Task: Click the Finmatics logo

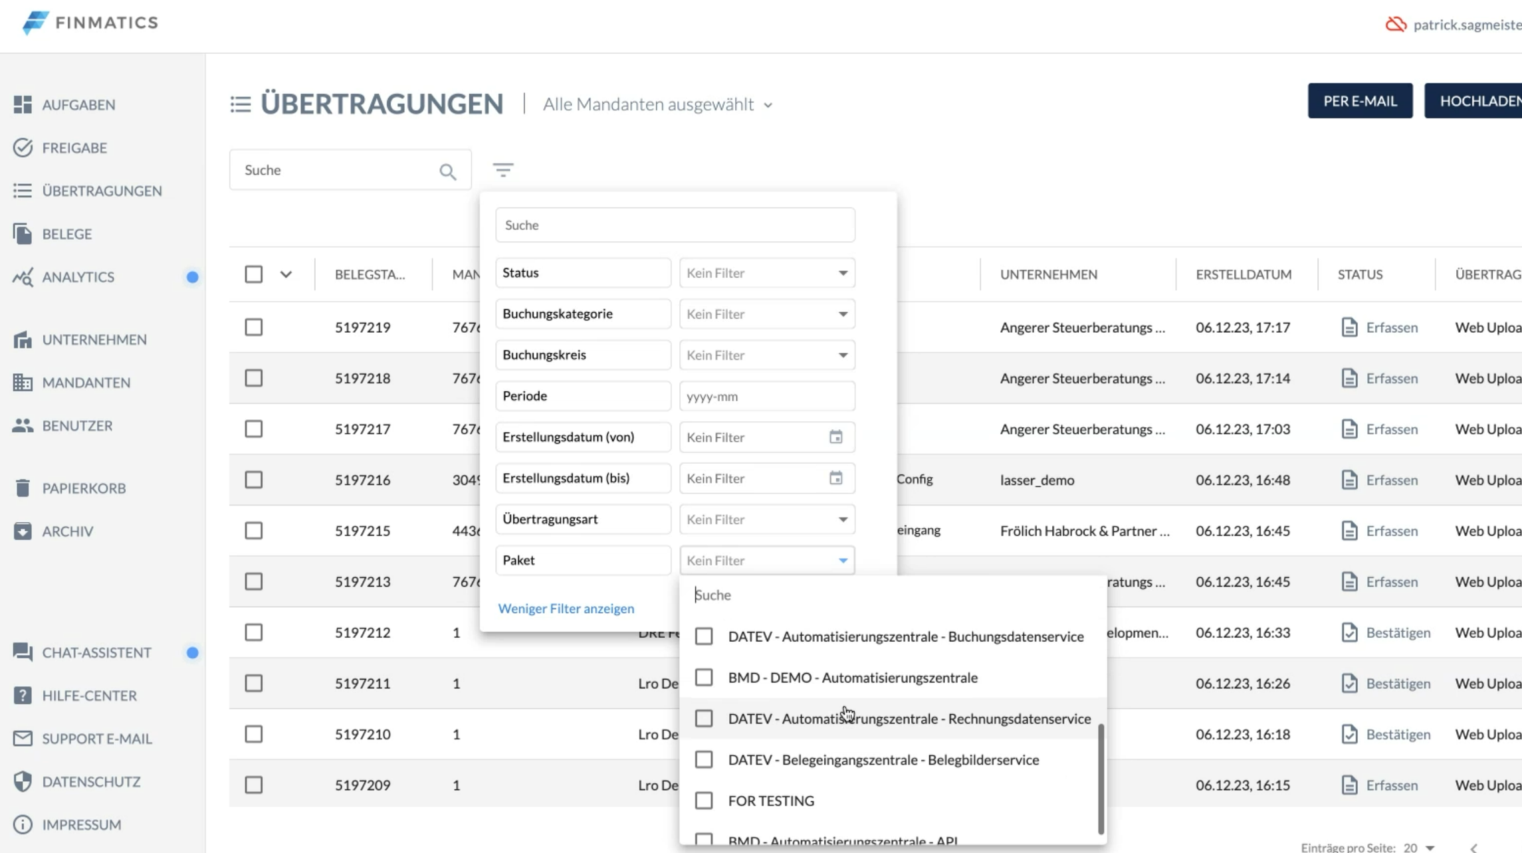Action: [90, 23]
